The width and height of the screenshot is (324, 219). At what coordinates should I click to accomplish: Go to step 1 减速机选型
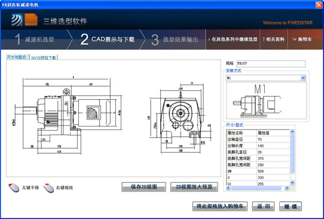(35, 39)
